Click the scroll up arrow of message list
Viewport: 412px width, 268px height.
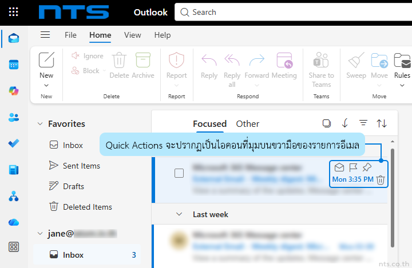tap(393, 142)
